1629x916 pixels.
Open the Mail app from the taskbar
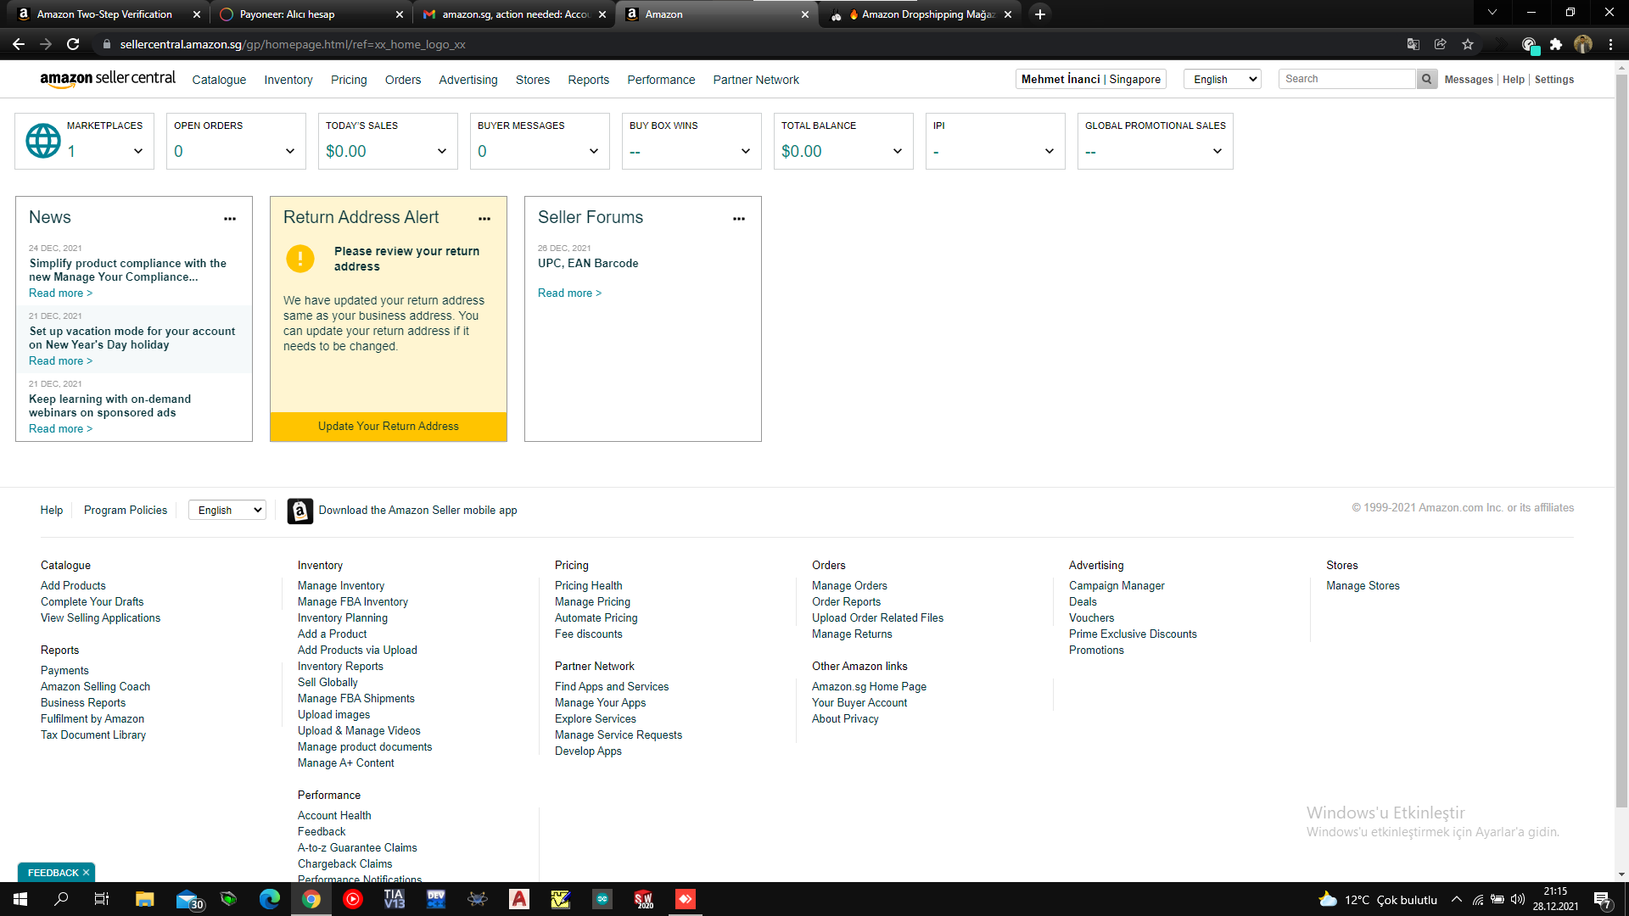(188, 899)
